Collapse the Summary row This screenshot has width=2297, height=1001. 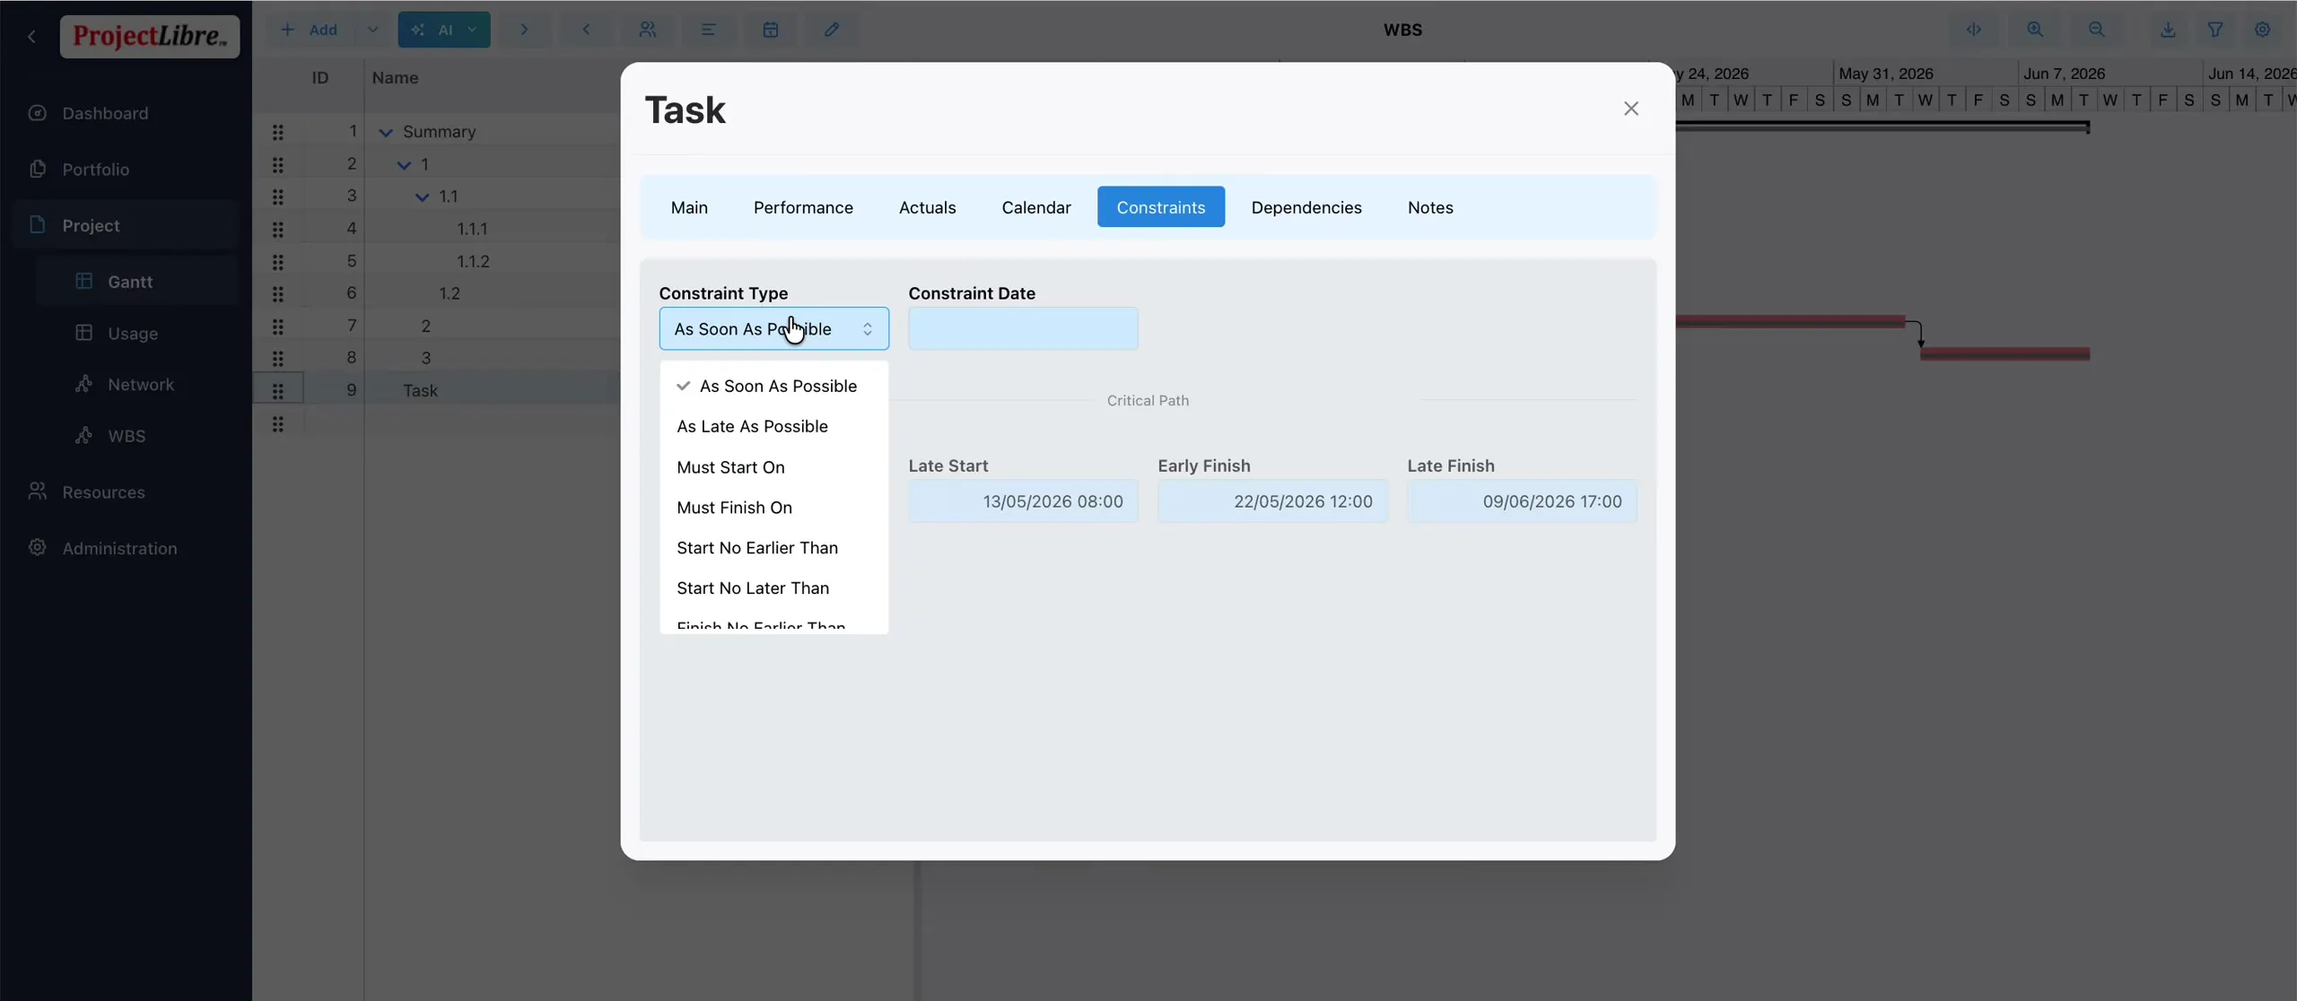pyautogui.click(x=386, y=132)
